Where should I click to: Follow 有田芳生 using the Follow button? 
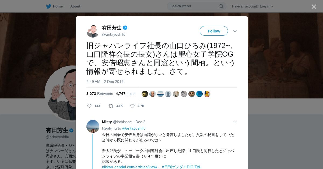click(214, 31)
